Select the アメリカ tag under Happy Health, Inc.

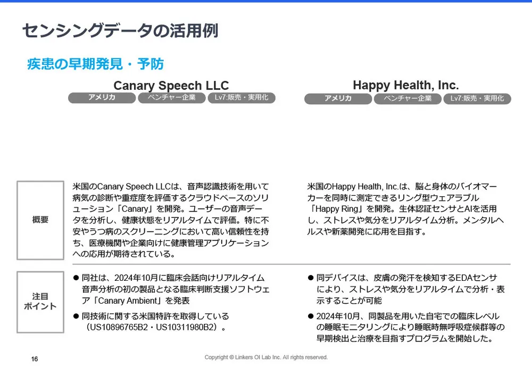338,99
